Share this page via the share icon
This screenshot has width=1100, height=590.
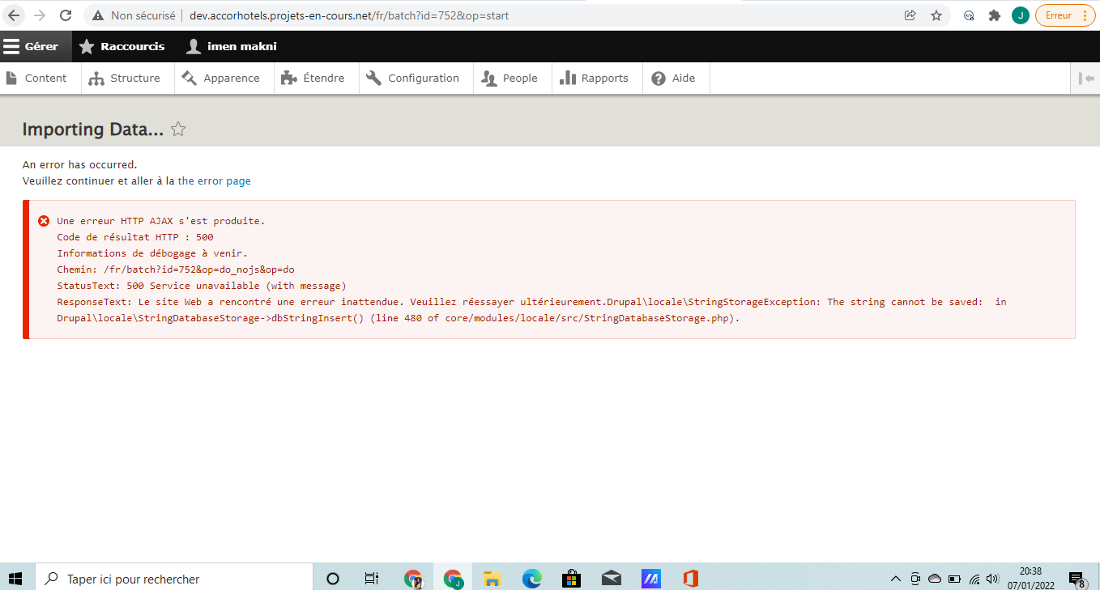coord(910,15)
